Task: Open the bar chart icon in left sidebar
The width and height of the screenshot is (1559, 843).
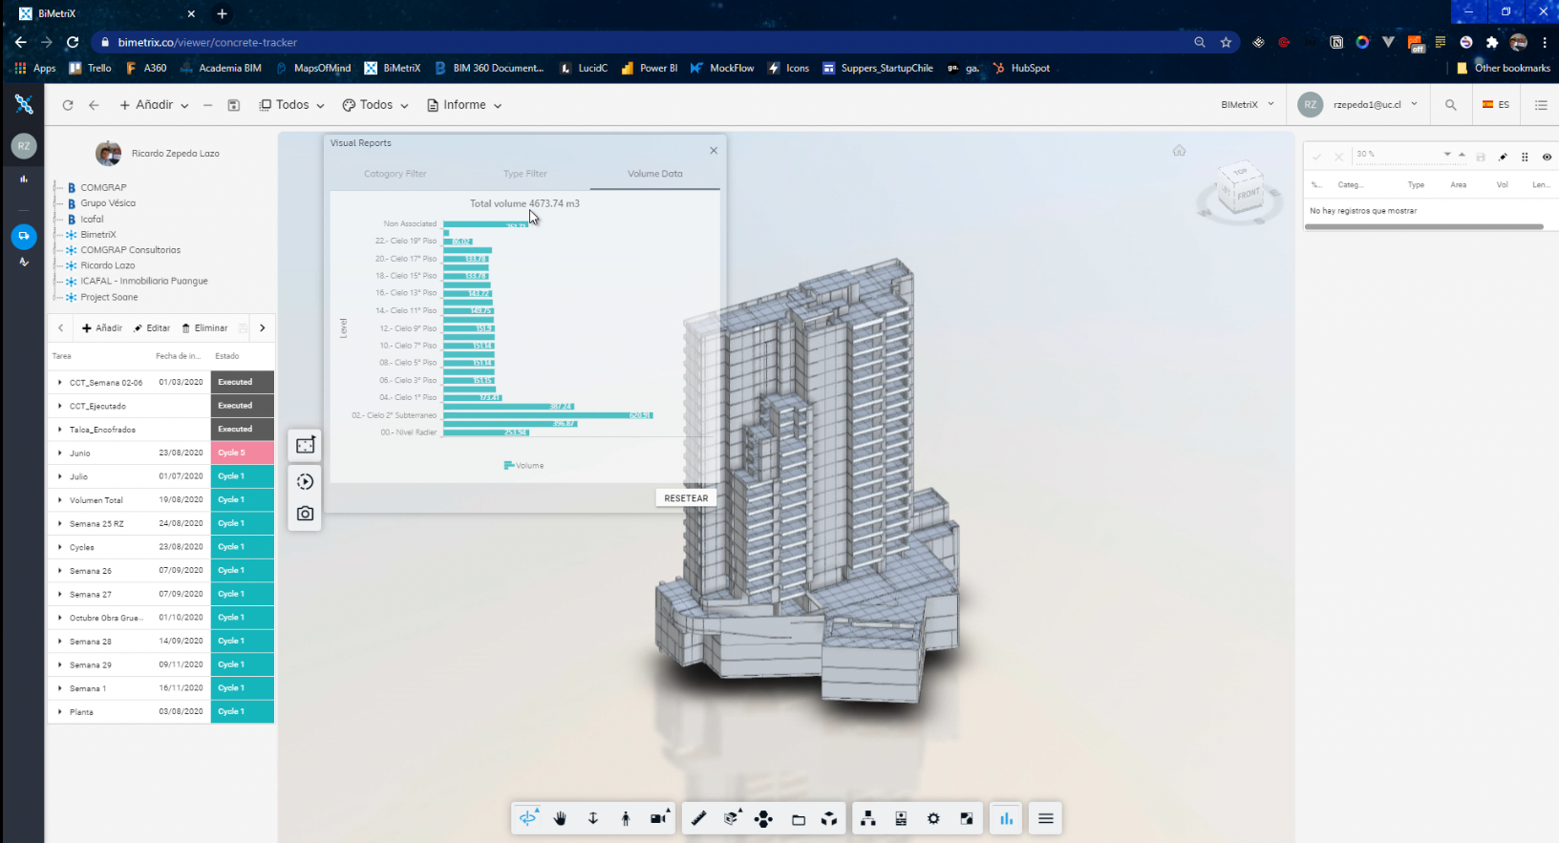Action: 24,179
